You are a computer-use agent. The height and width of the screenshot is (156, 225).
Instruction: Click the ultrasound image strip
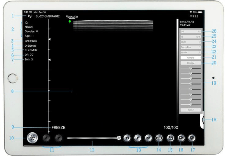(113, 25)
